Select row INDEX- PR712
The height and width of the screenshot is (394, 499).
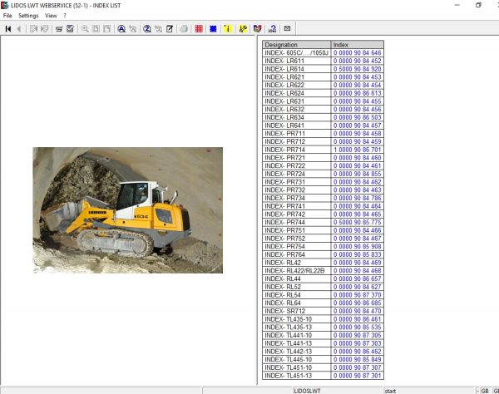pyautogui.click(x=323, y=141)
